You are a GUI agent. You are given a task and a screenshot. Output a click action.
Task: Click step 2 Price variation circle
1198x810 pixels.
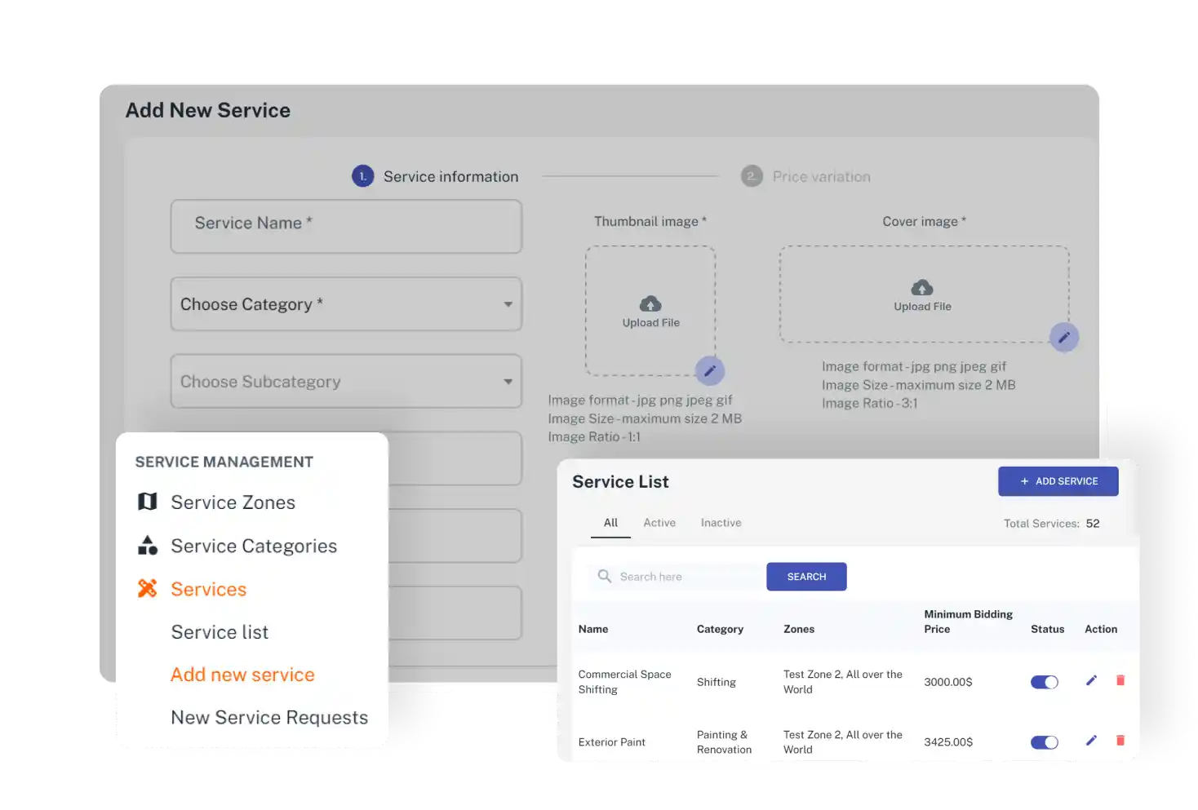point(752,176)
